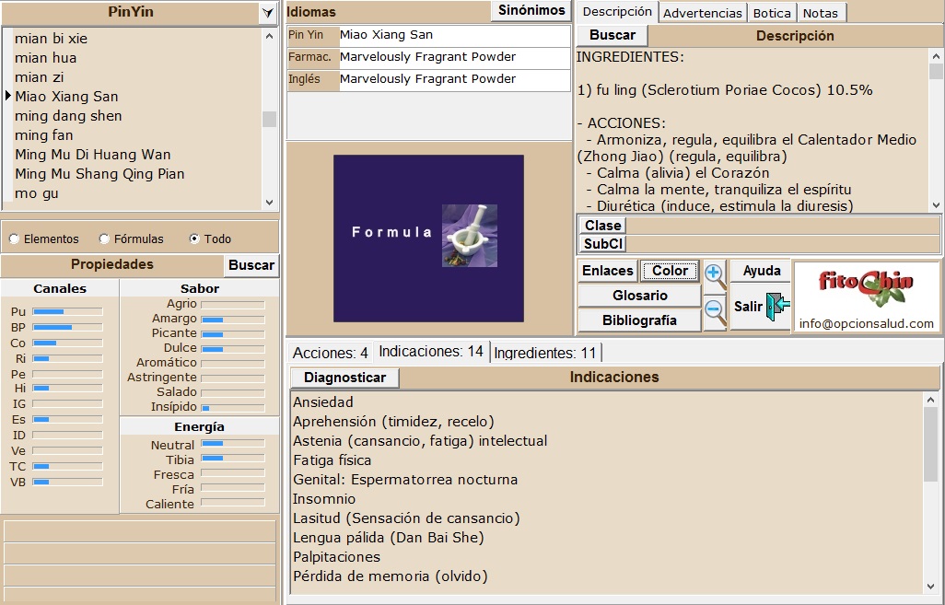
Task: Click Buscar button next to Propiedades
Action: click(x=251, y=265)
